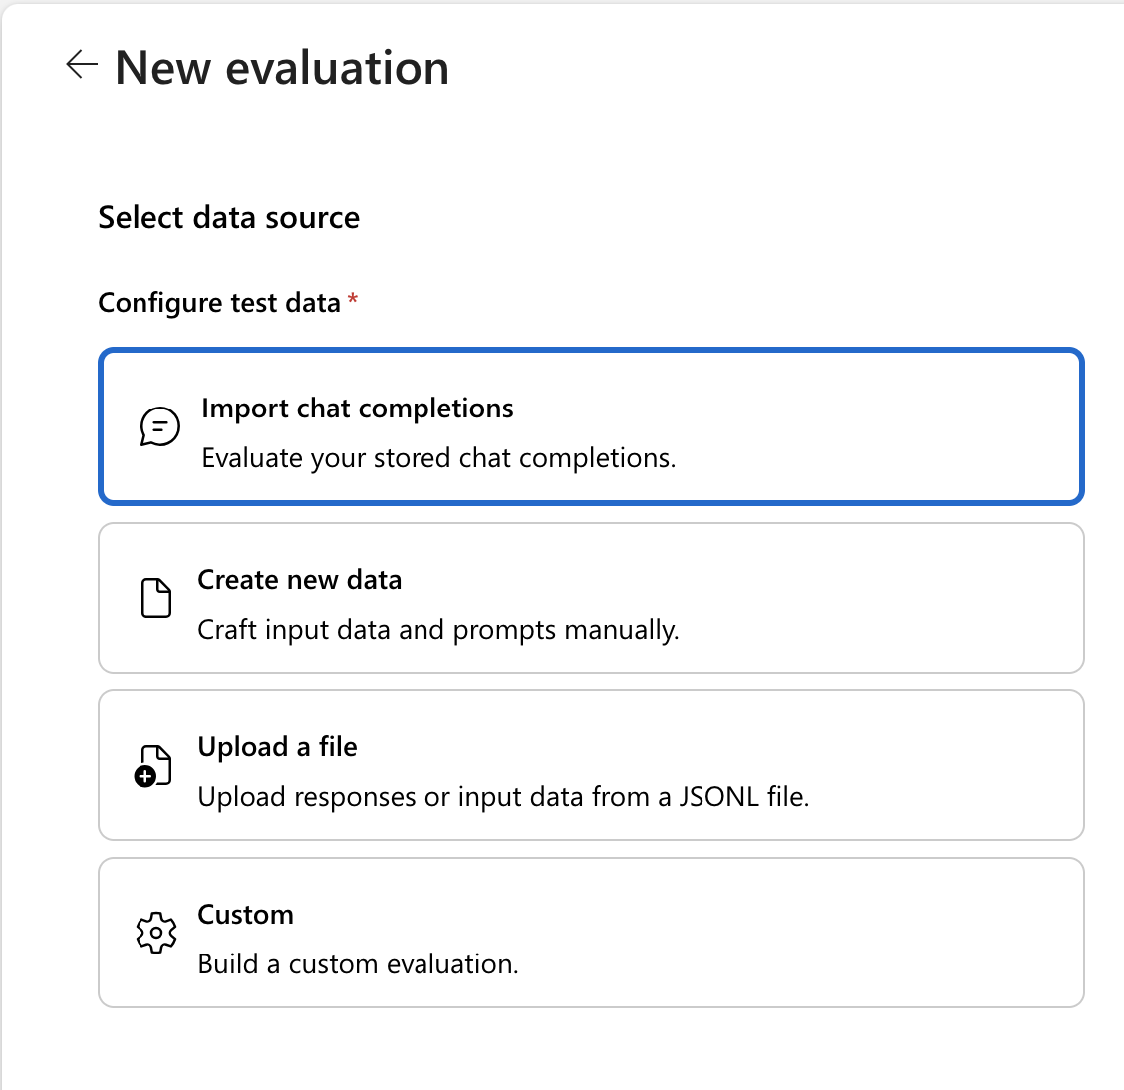The width and height of the screenshot is (1124, 1090).
Task: Select the Custom data source card
Action: coord(245,915)
